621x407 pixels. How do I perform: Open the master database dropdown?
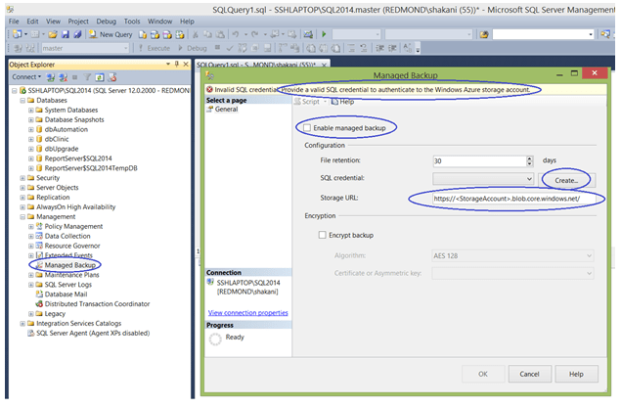pyautogui.click(x=85, y=48)
